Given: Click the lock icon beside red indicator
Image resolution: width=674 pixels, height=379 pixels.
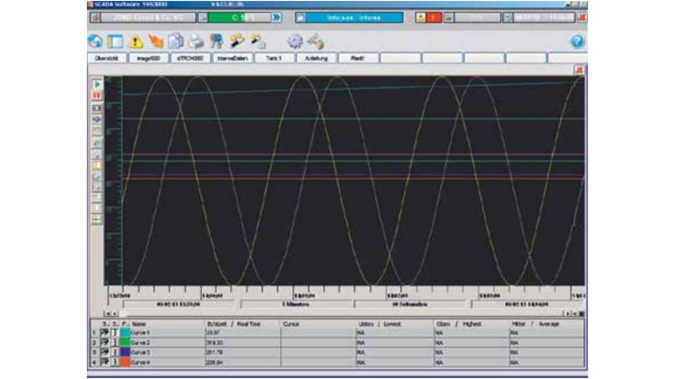Looking at the screenshot, I should pyautogui.click(x=421, y=18).
